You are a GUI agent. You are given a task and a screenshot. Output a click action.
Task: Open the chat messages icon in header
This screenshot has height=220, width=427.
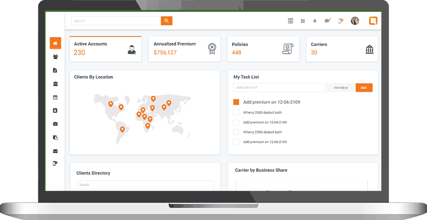(327, 21)
